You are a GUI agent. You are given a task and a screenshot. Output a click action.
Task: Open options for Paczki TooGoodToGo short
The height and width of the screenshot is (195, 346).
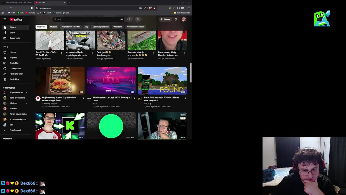click(x=62, y=53)
